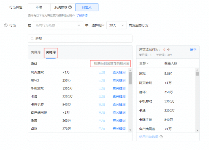Screen dimensions: 209x150
Task: Click 查关键词 for 桌游
Action: [119, 129]
